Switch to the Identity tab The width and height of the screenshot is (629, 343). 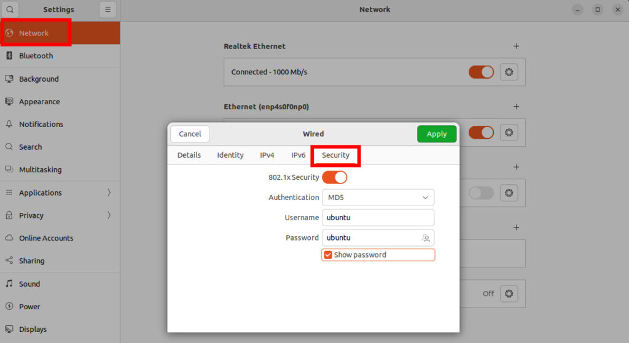tap(230, 155)
